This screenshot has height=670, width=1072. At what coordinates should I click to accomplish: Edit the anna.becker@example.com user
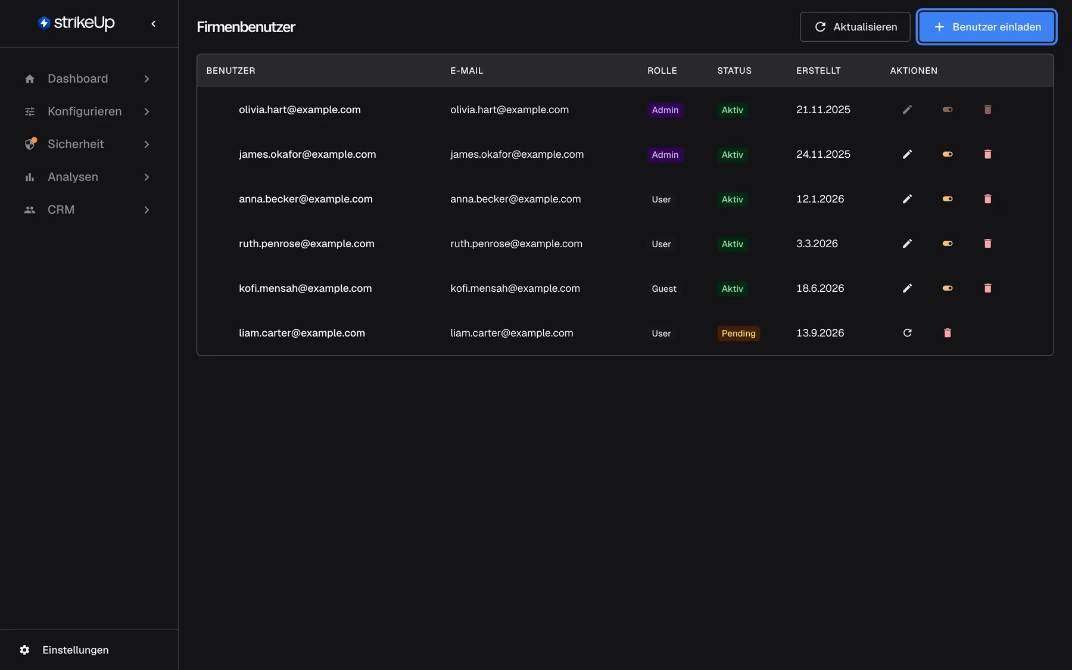[x=907, y=199]
